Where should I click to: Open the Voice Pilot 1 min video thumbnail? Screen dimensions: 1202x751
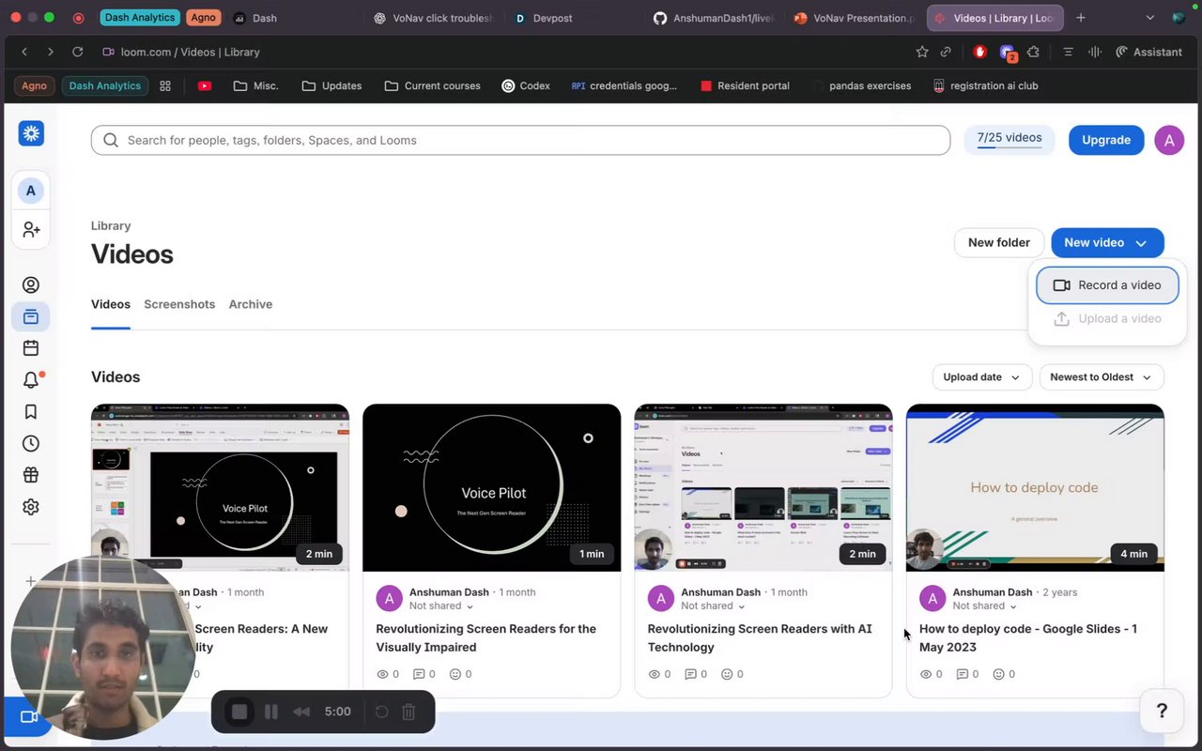pyautogui.click(x=492, y=487)
